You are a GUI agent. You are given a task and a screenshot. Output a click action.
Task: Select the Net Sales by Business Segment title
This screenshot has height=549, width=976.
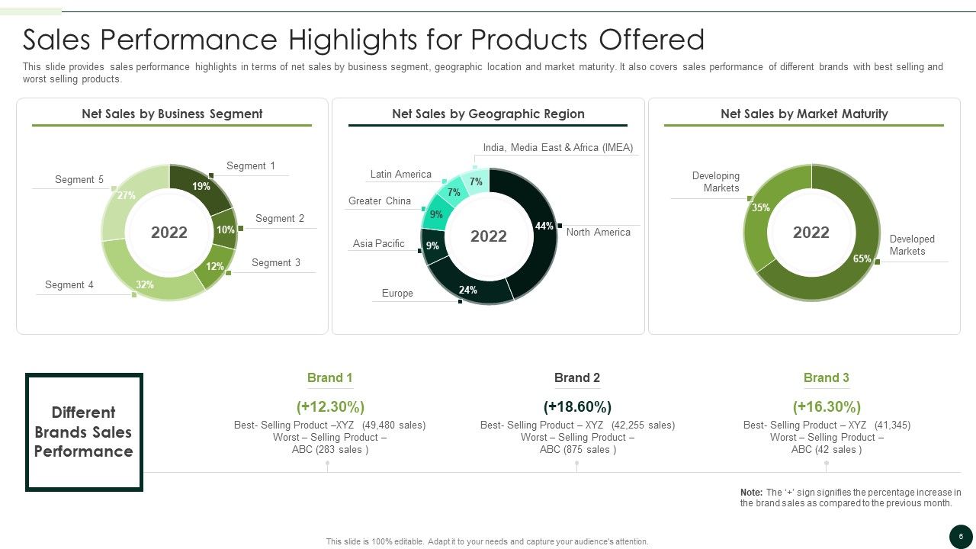click(x=172, y=114)
